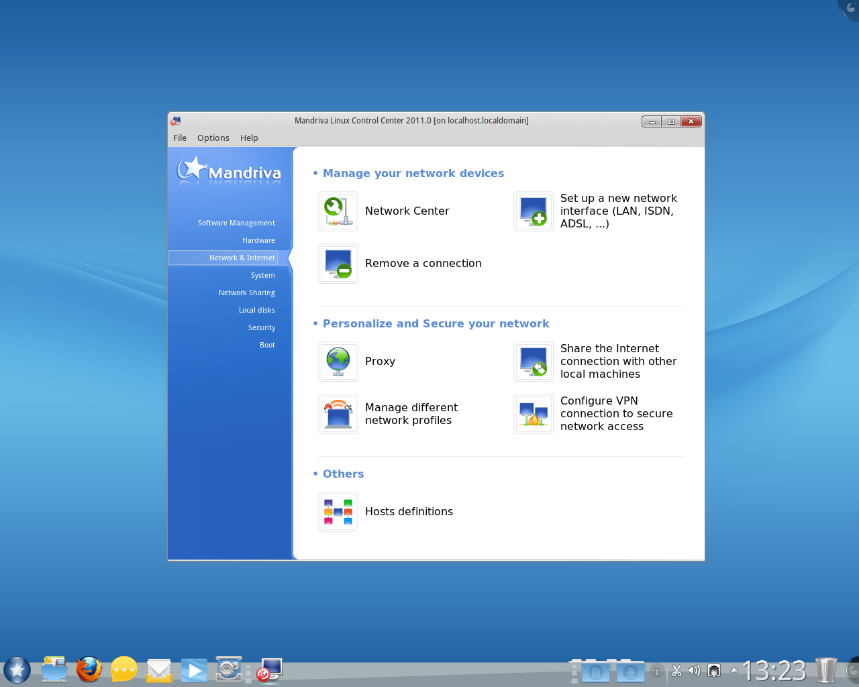Switch to Network Sharing category
The image size is (859, 687).
coord(246,293)
